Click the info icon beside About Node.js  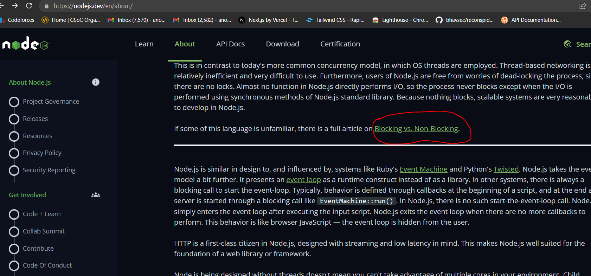[x=96, y=82]
